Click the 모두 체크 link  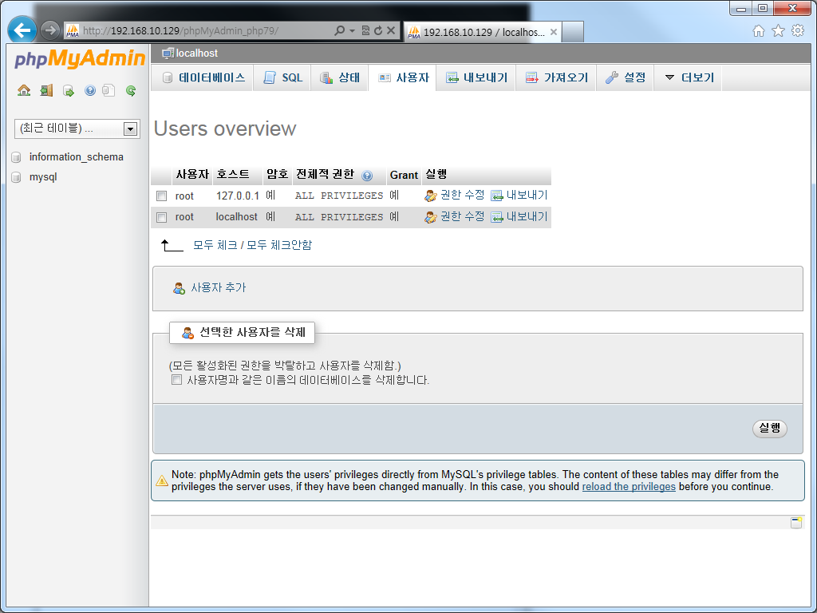tap(215, 245)
